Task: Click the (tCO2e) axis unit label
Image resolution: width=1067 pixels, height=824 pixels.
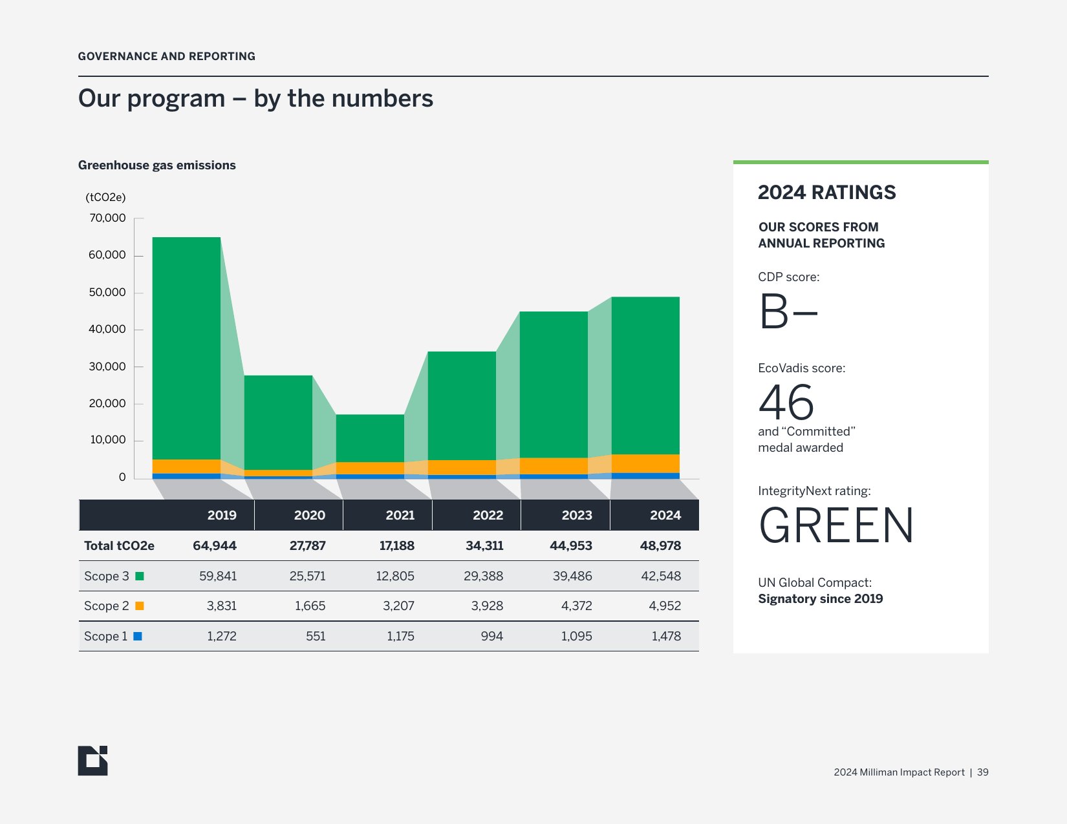Action: (x=105, y=197)
